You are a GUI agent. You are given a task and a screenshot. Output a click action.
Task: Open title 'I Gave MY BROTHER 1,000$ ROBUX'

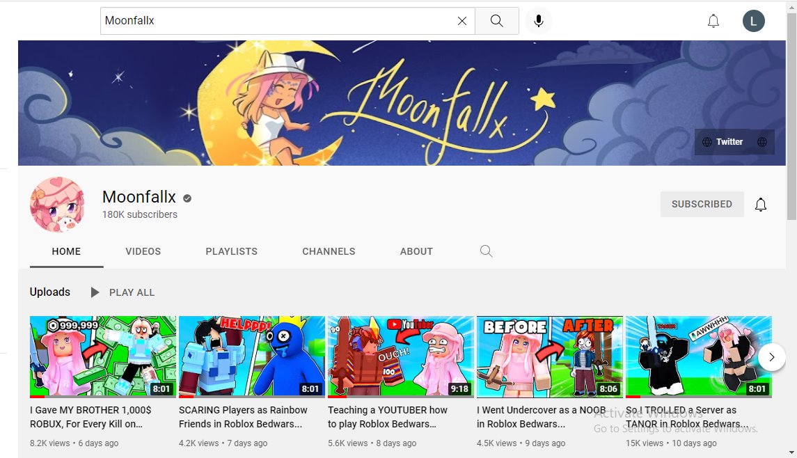[90, 417]
